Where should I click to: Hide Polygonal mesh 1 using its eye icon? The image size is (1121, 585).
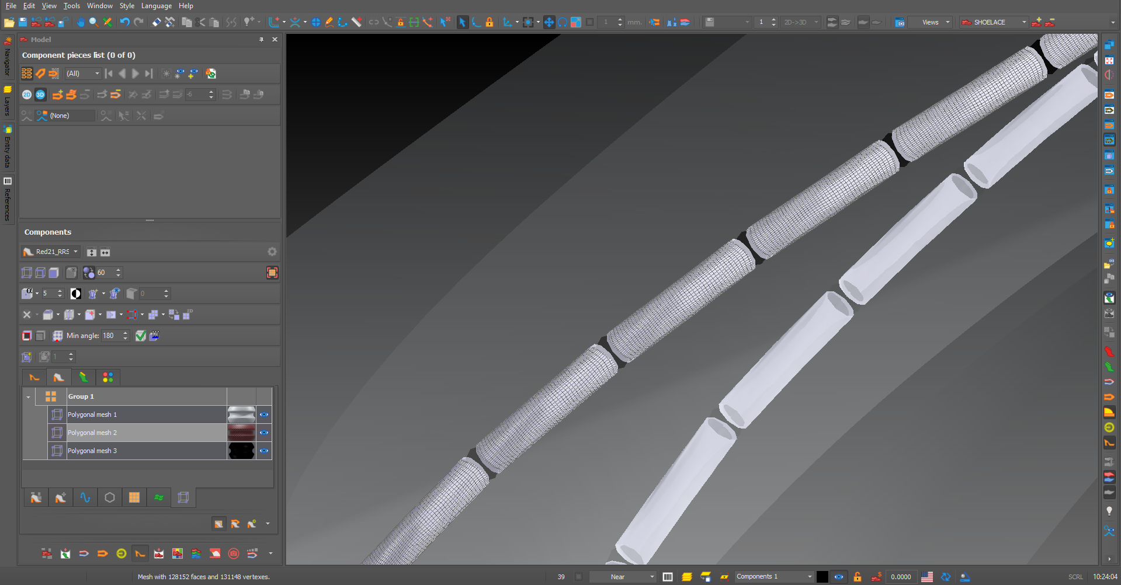(x=264, y=415)
